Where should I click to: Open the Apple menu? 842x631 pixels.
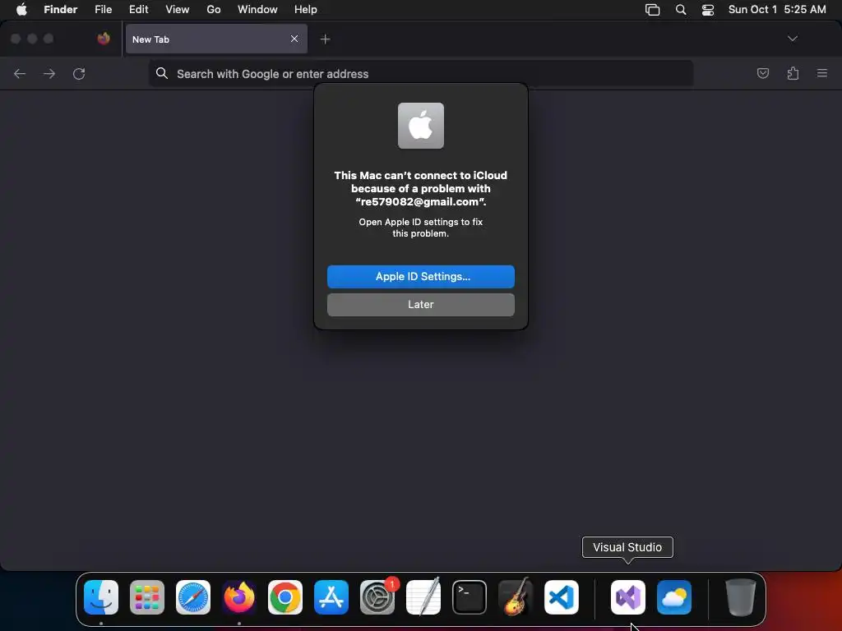tap(21, 9)
